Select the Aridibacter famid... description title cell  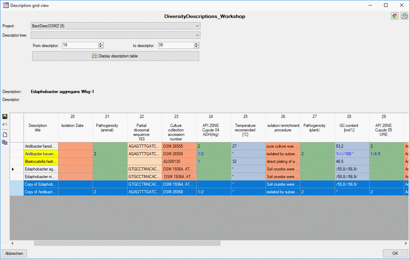click(x=41, y=146)
